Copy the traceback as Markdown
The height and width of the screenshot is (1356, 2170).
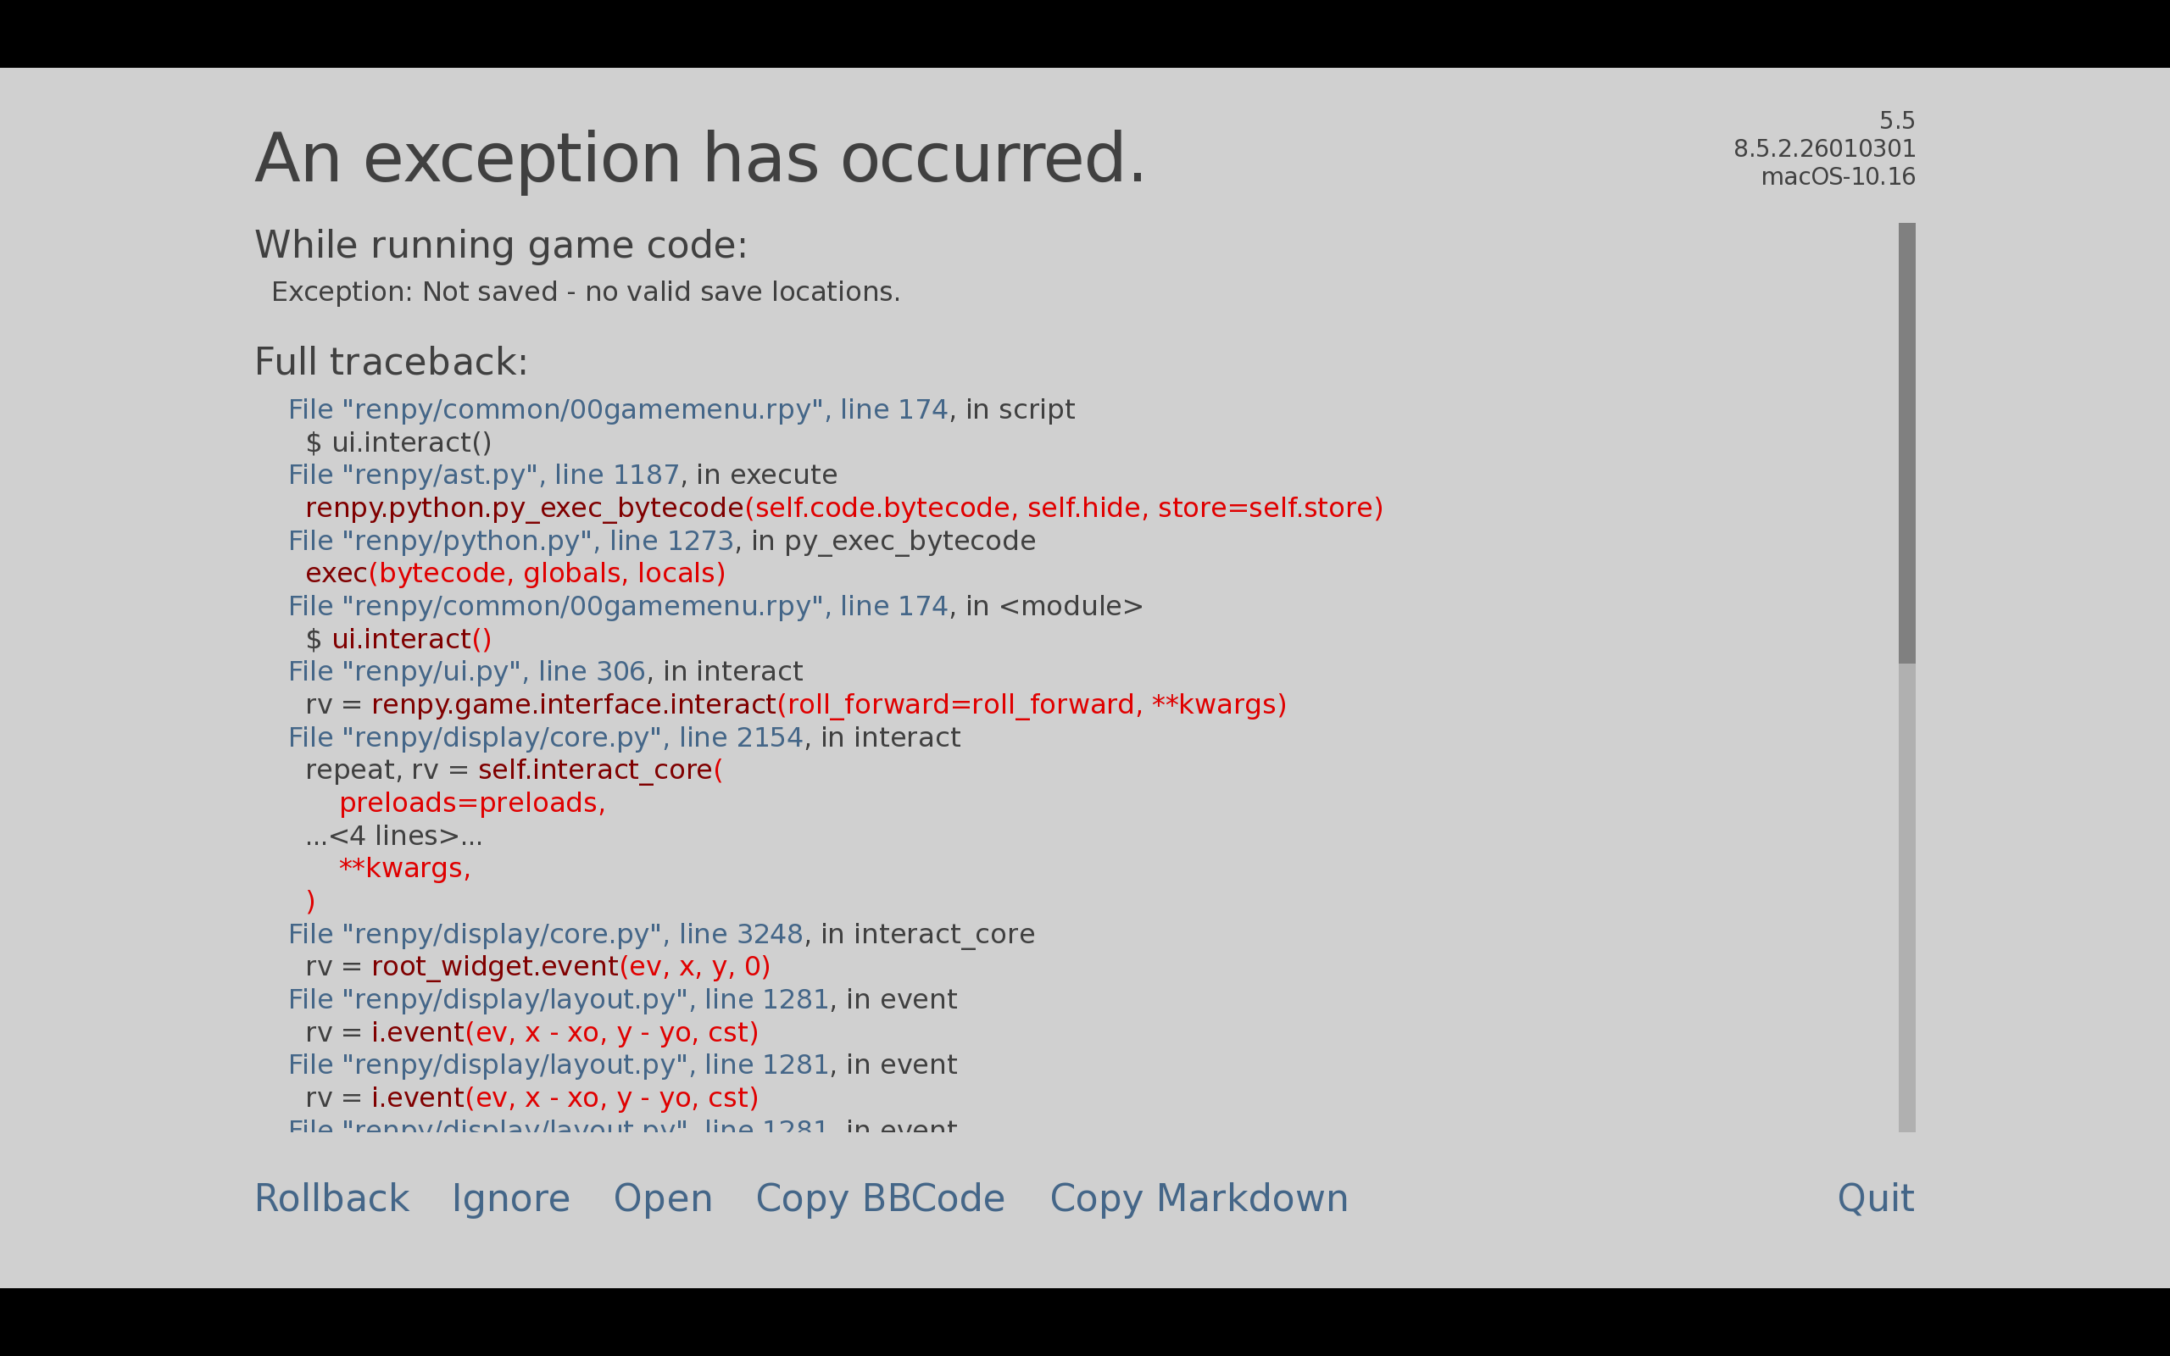coord(1198,1199)
